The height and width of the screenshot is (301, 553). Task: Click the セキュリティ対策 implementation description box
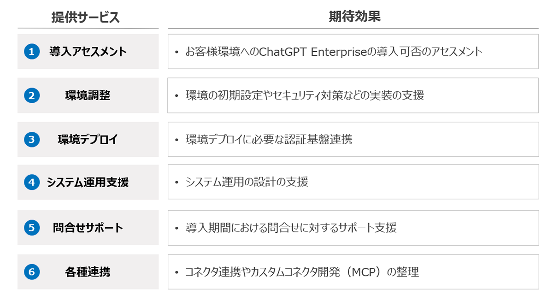(353, 95)
